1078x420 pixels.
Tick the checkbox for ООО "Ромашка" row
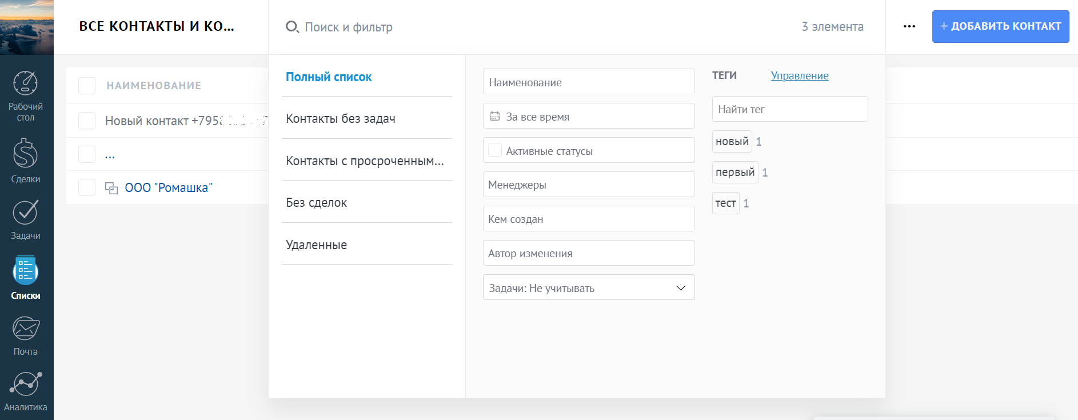[87, 187]
